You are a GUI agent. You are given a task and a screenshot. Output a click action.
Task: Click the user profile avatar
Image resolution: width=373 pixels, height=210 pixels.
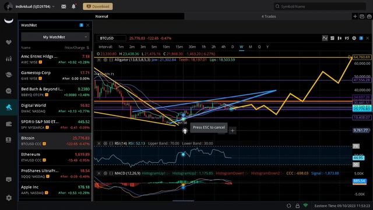tap(8, 6)
